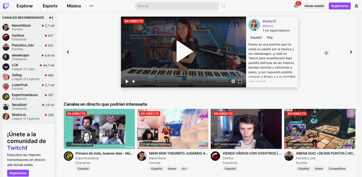Open the notifications inbox icon

coord(296,6)
